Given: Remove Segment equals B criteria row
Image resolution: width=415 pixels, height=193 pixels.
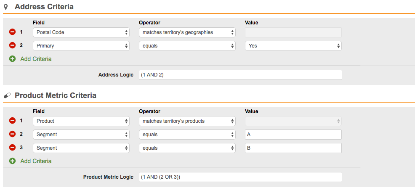Looking at the screenshot, I should point(12,148).
